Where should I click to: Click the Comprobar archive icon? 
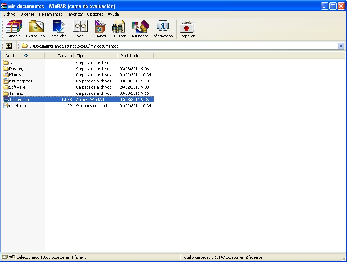[58, 27]
